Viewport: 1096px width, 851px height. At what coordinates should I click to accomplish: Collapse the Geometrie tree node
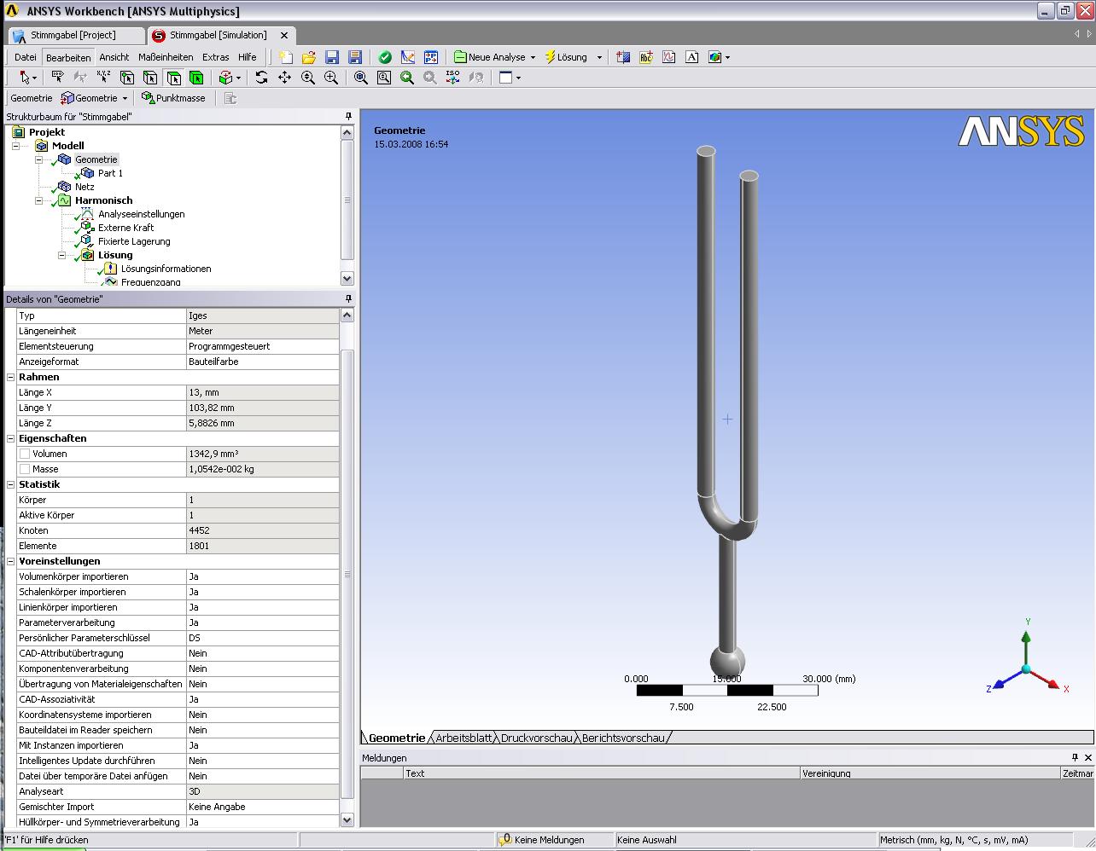[x=38, y=159]
